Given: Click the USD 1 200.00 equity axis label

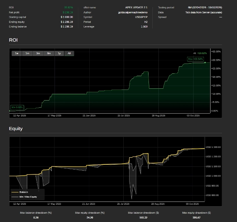Looking at the screenshot, I should point(213,157).
